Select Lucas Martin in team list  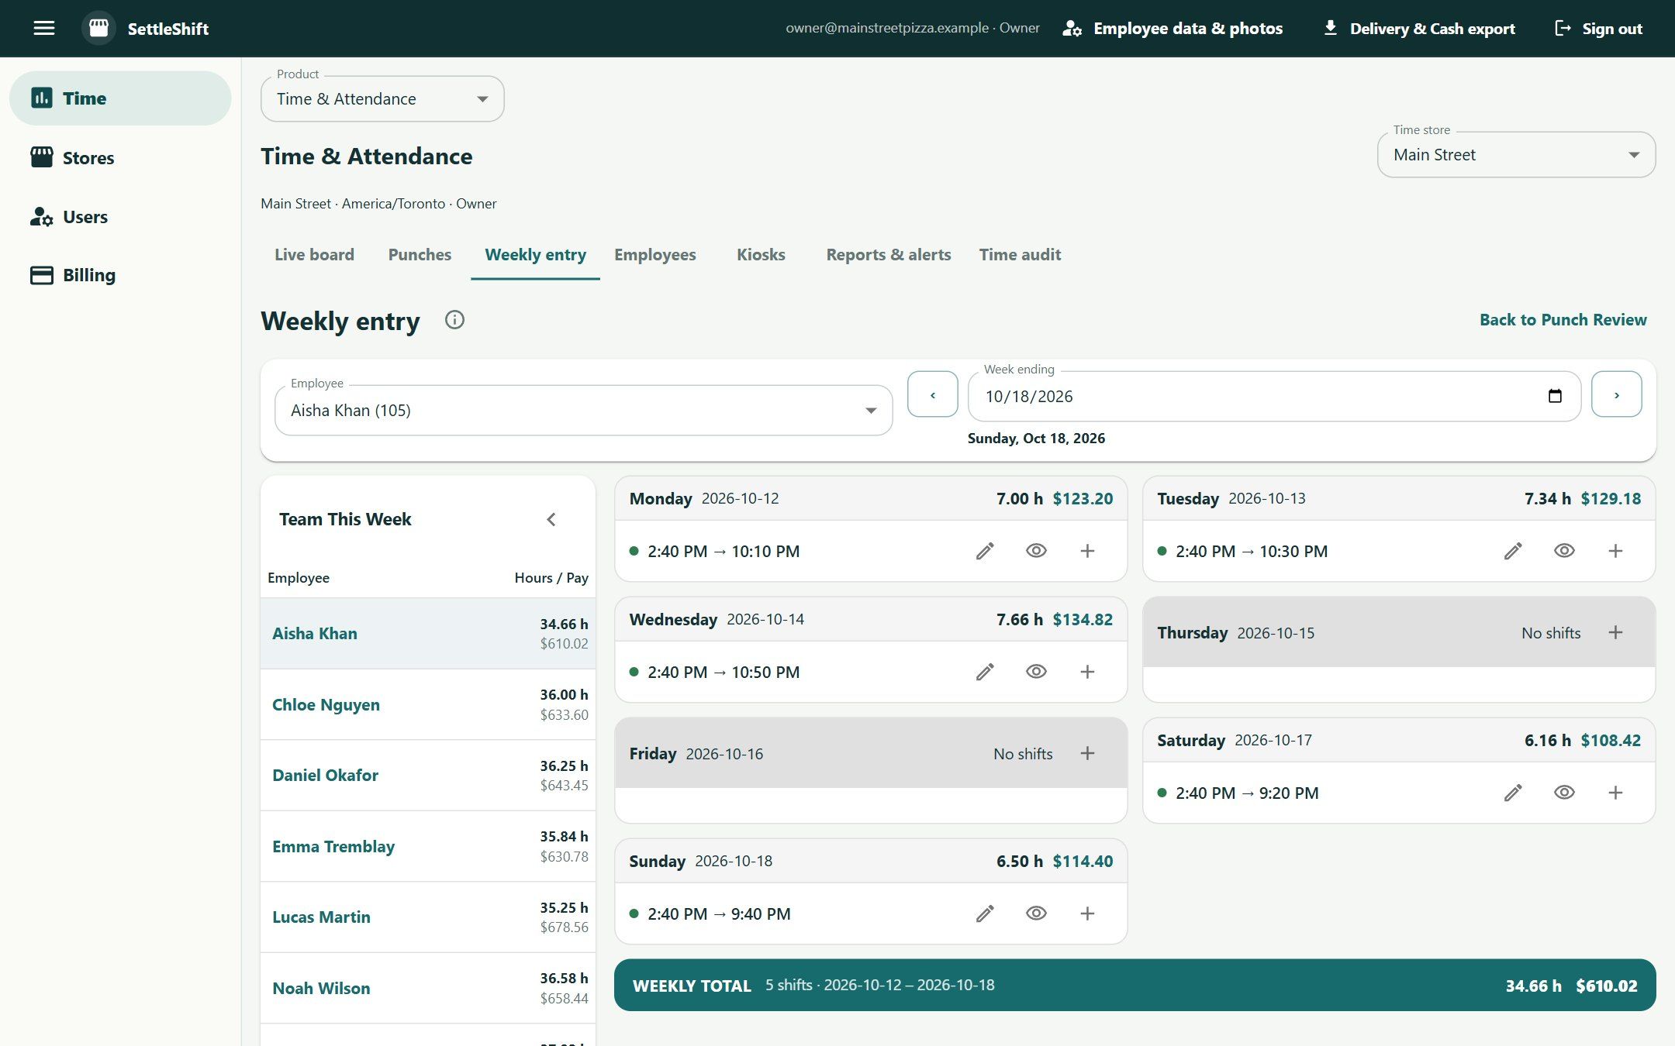(428, 917)
